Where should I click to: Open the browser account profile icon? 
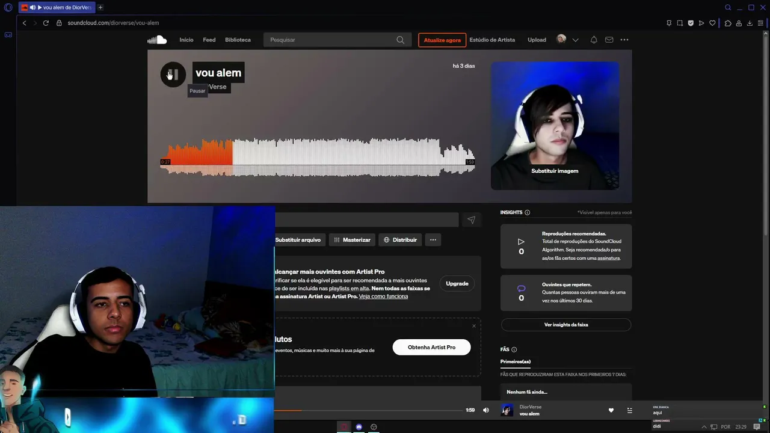(x=739, y=23)
